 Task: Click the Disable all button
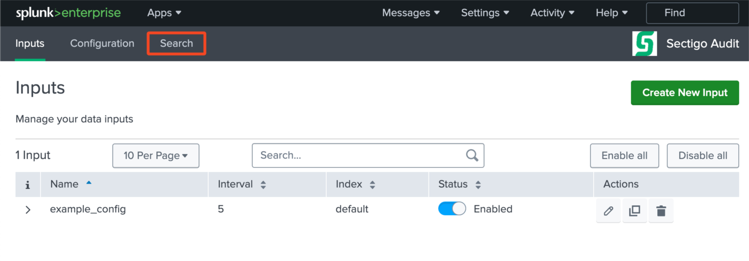pos(702,156)
